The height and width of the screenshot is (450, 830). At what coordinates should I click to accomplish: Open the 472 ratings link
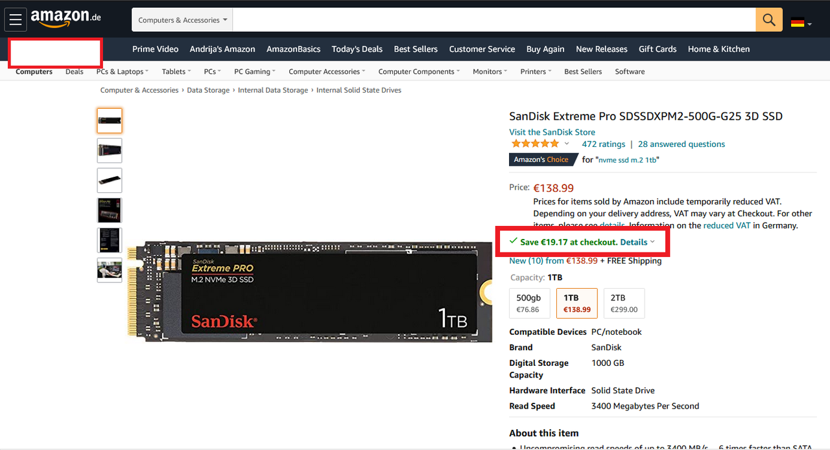pyautogui.click(x=604, y=144)
